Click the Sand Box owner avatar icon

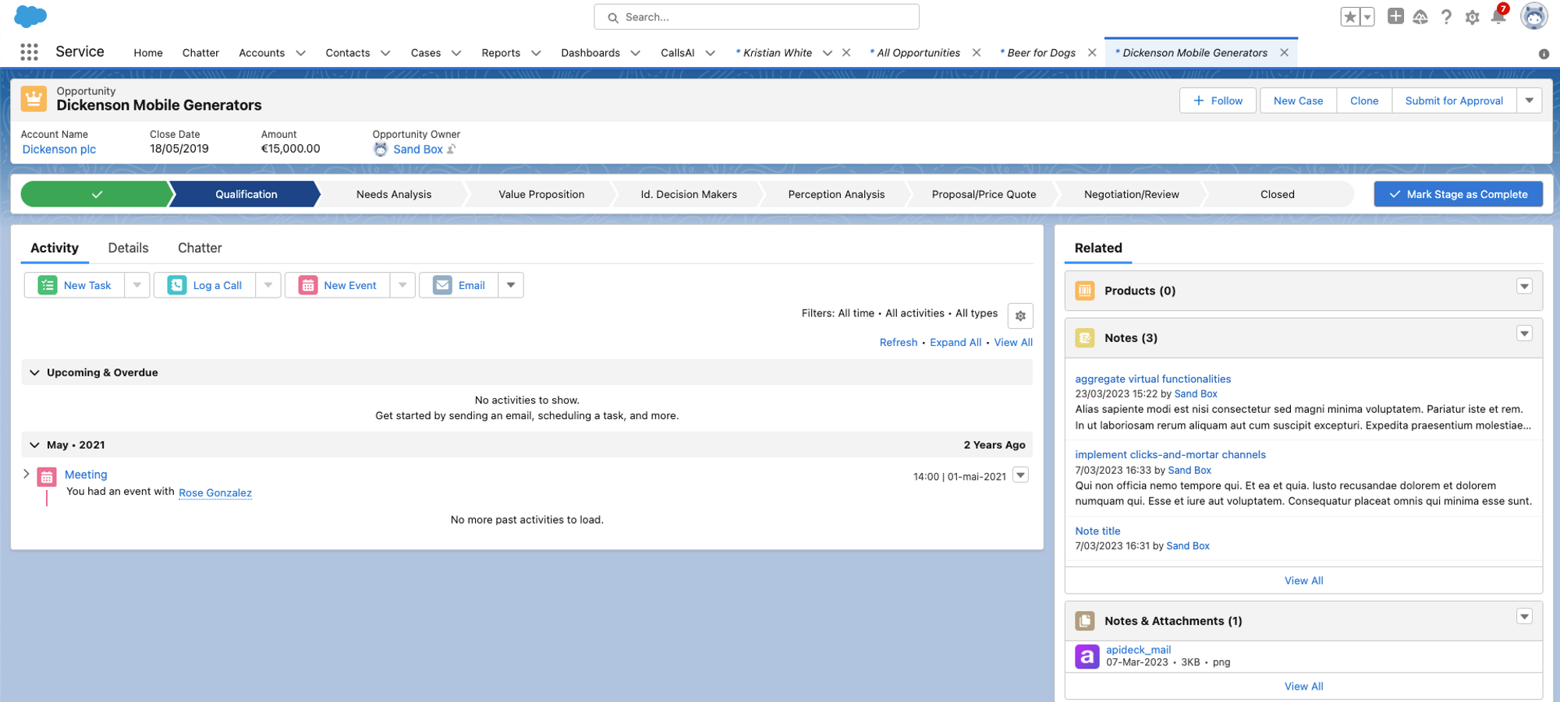(381, 149)
